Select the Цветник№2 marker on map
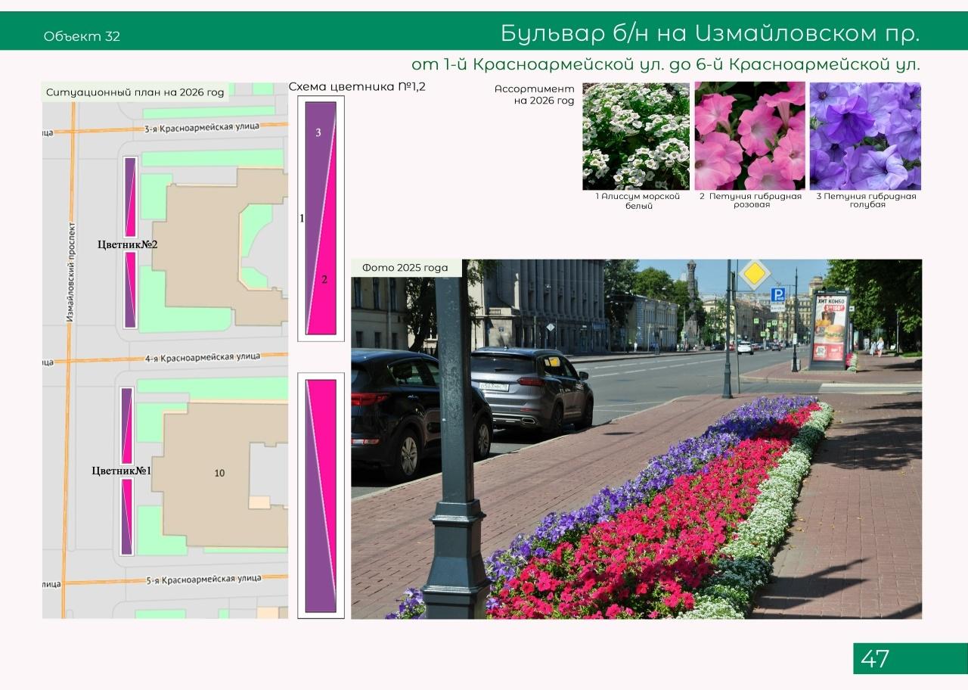The image size is (968, 690). tap(127, 244)
